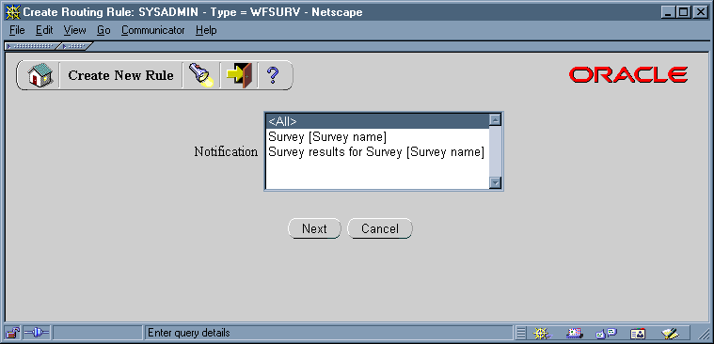This screenshot has width=714, height=344.
Task: Click the component bar grip handle
Action: click(x=521, y=334)
